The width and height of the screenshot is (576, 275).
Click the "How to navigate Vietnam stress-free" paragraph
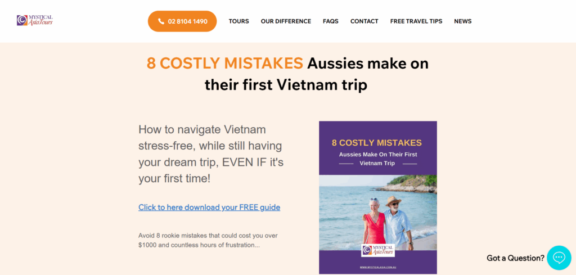(x=210, y=154)
